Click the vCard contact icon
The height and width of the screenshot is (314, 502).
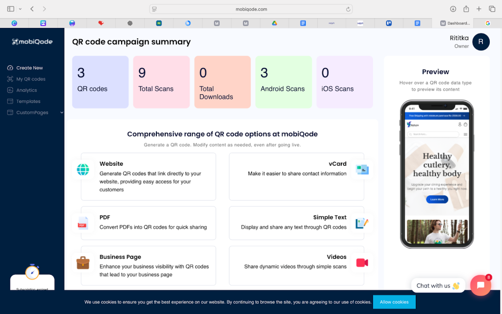(x=362, y=170)
